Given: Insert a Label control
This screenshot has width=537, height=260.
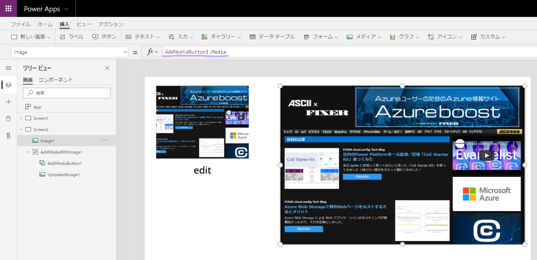Looking at the screenshot, I should [x=72, y=37].
